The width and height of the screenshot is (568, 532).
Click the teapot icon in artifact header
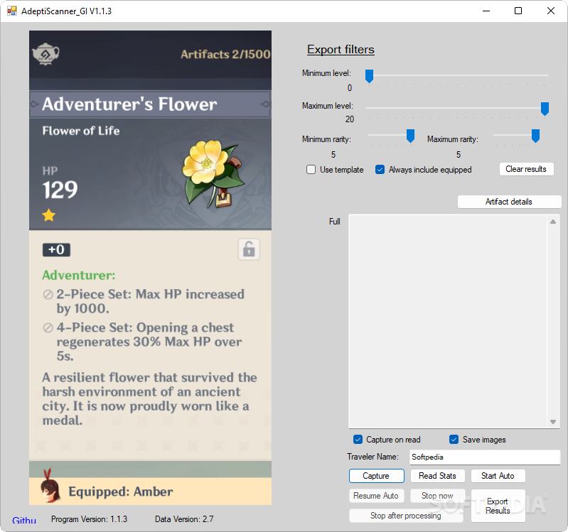45,54
